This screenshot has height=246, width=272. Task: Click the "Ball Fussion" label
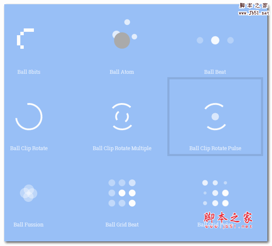[x=28, y=225]
